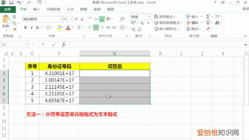Increase decimal places
Screen dimensions: 249x140
[133, 29]
